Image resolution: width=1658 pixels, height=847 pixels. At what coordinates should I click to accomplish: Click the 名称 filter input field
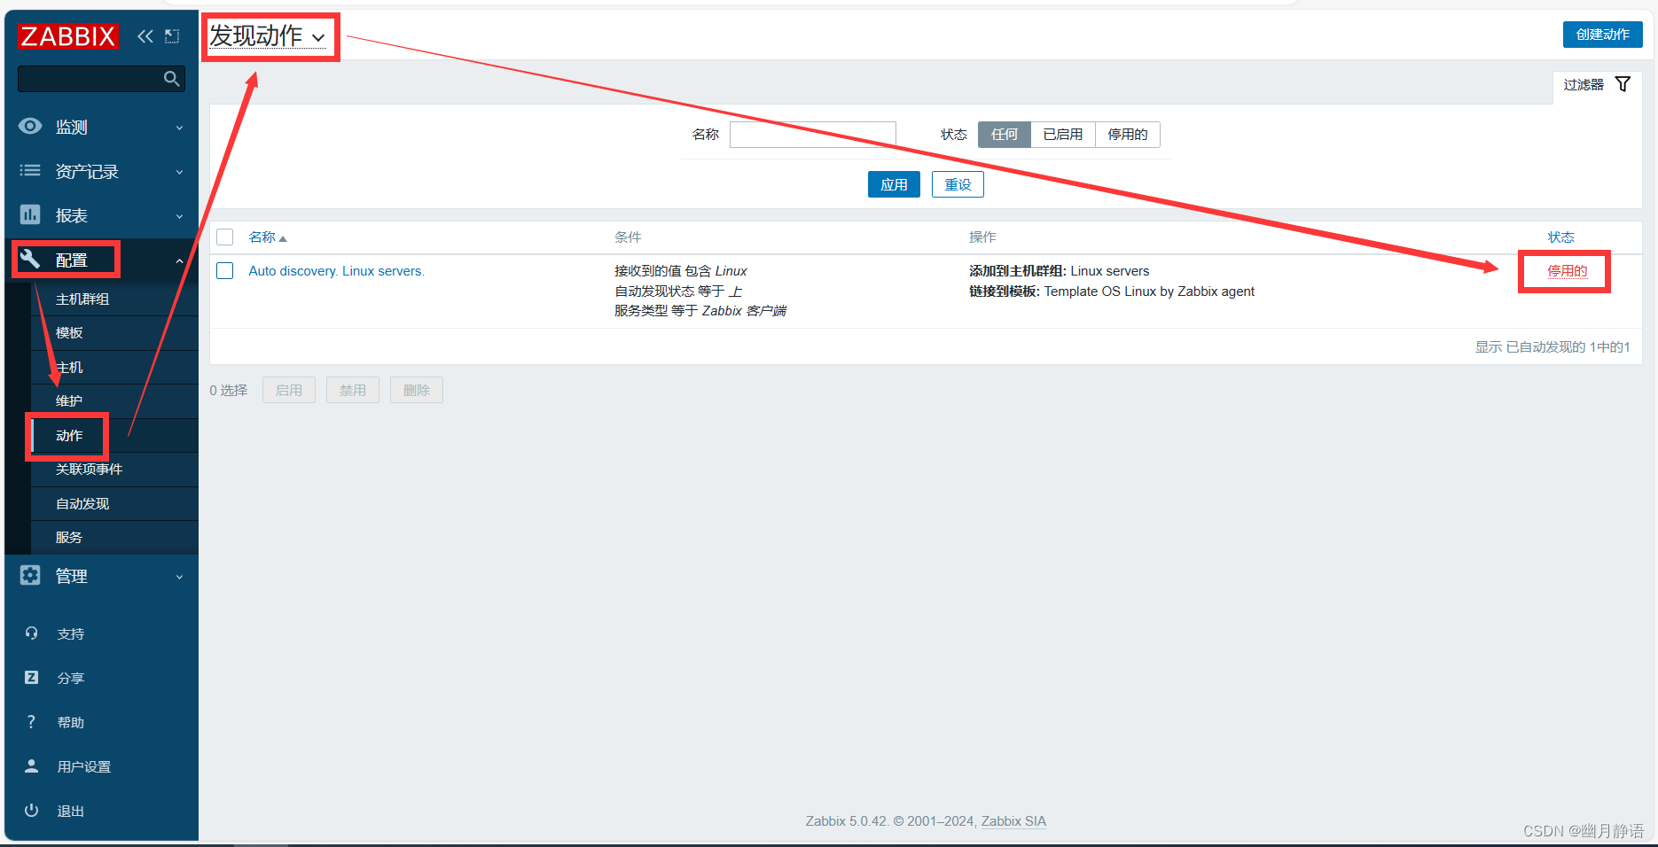click(x=812, y=135)
